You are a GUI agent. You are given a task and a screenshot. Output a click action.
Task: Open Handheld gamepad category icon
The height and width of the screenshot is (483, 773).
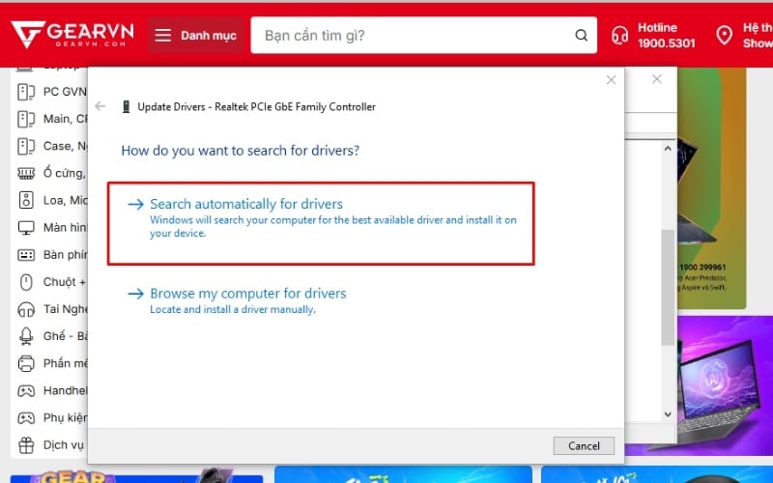coord(26,391)
